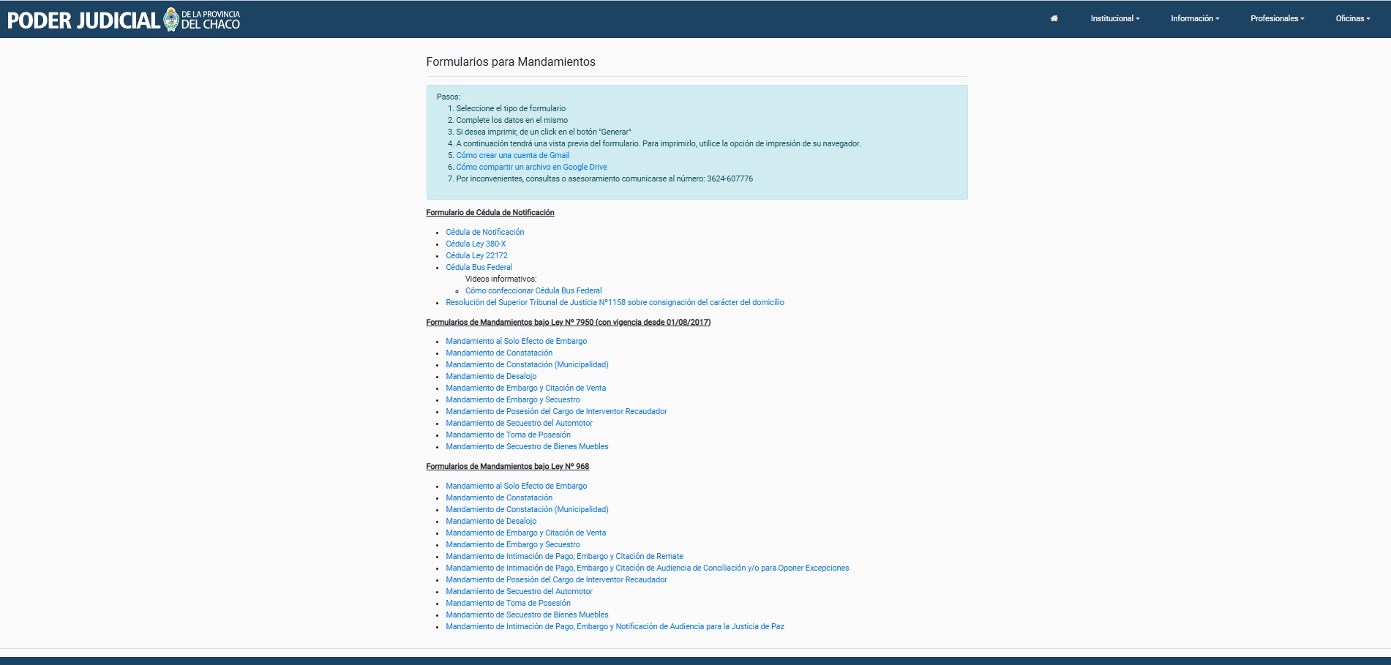
Task: Open the Cédula Ley 22172 form
Action: pyautogui.click(x=476, y=255)
